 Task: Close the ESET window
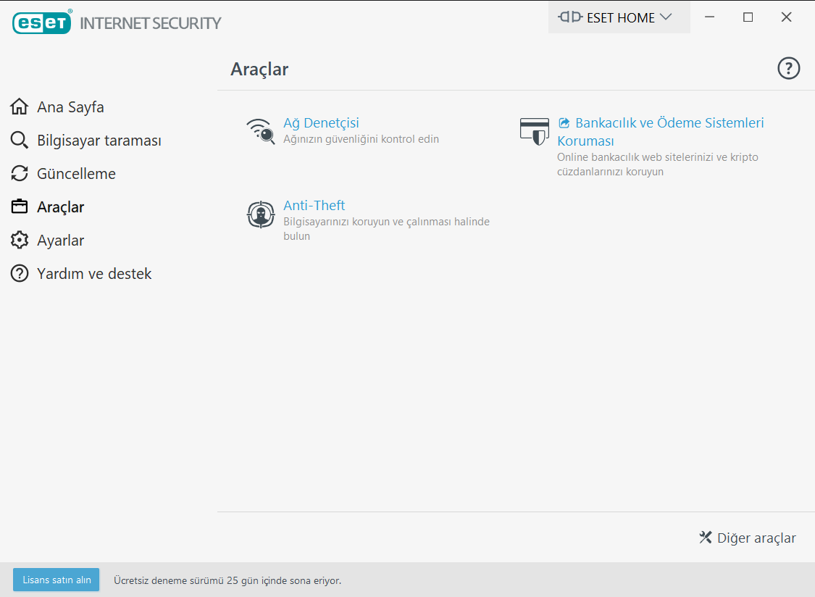click(x=787, y=17)
